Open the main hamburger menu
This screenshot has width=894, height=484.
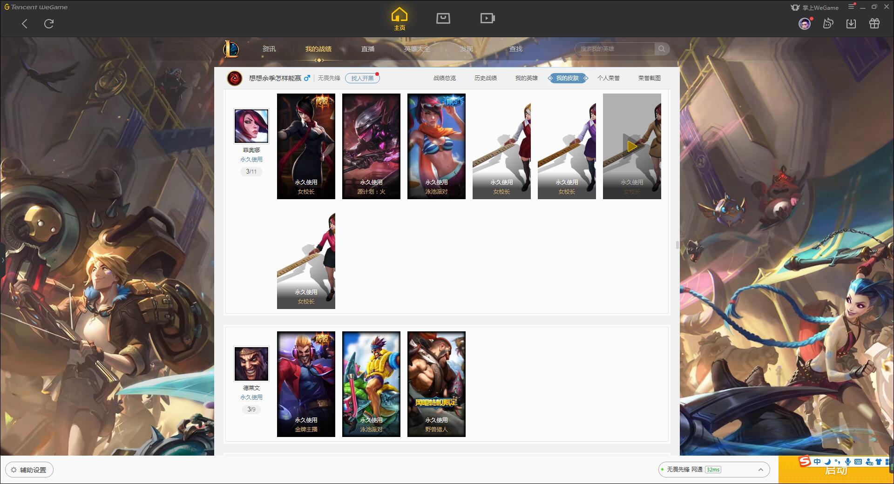pos(851,7)
